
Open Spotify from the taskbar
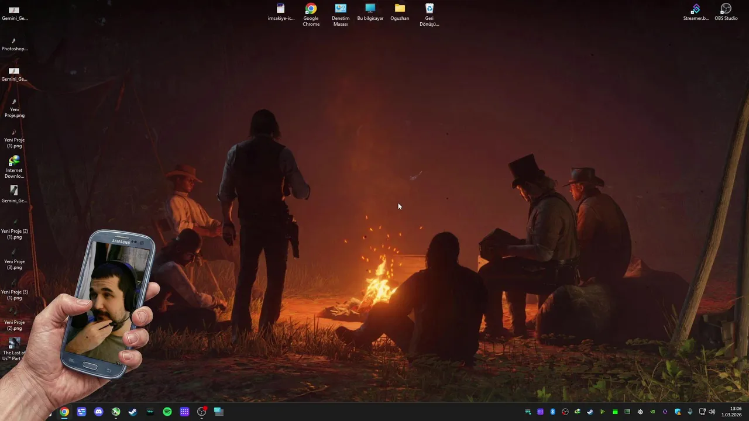(167, 412)
